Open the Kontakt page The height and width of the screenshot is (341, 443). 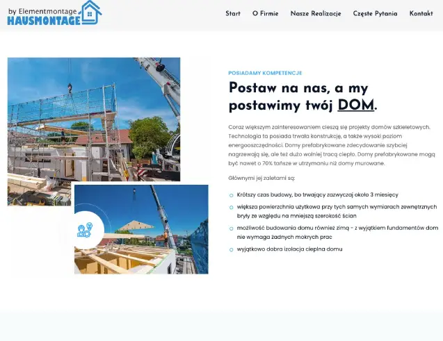(421, 13)
